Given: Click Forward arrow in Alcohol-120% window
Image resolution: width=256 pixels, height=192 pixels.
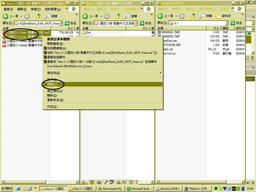Looking at the screenshot, I should [x=182, y=16].
